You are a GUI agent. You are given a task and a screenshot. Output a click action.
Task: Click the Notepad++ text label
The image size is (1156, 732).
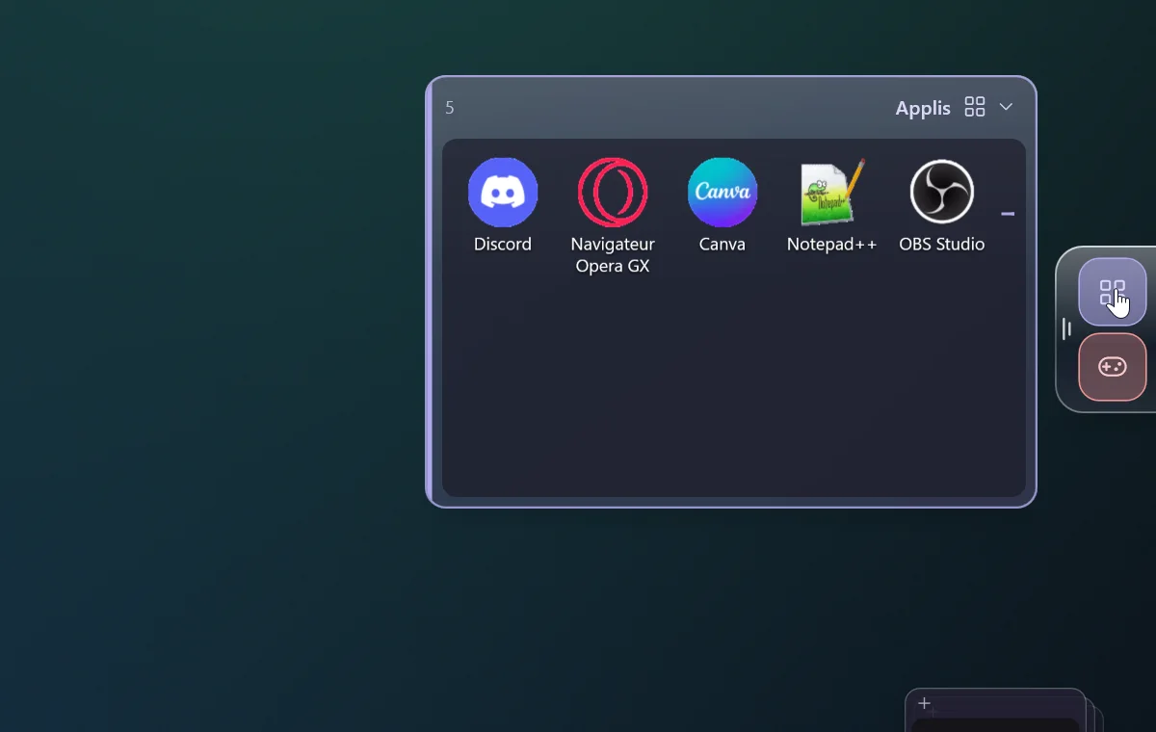832,245
